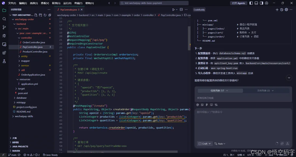The image size is (296, 157).
Task: Close the PayController.java tab
Action: pyautogui.click(x=82, y=10)
